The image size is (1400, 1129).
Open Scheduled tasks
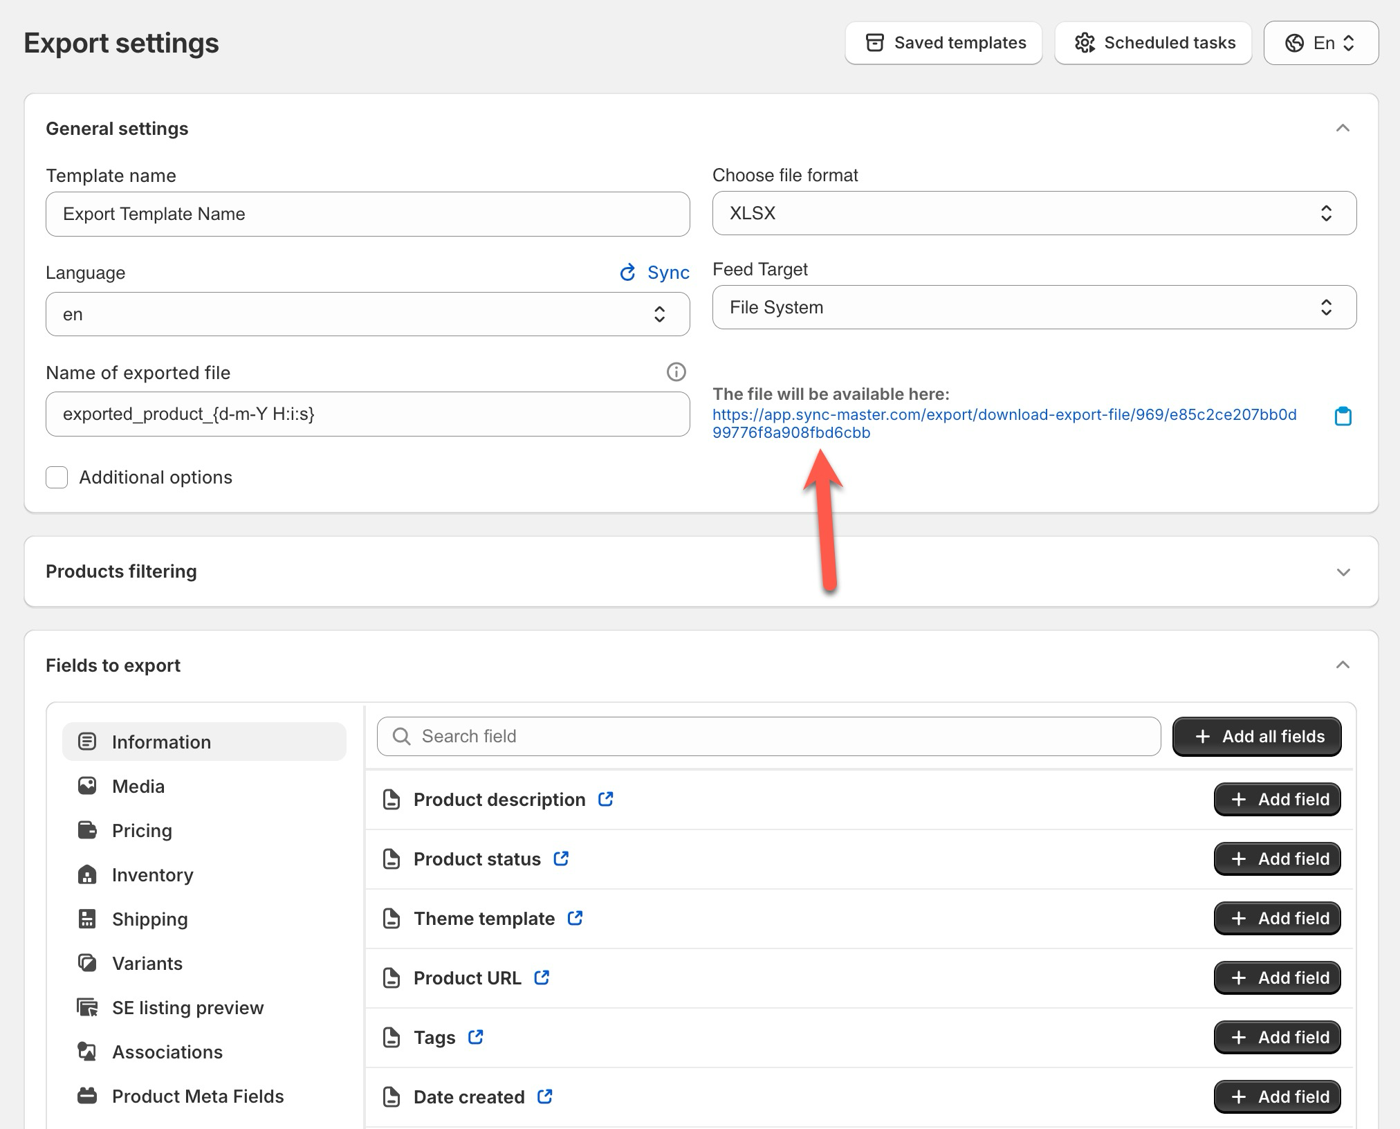pyautogui.click(x=1153, y=43)
